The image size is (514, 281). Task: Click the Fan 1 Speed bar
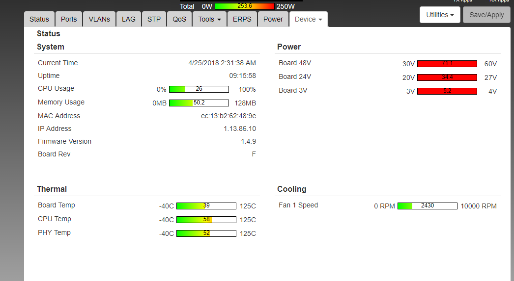tap(428, 206)
